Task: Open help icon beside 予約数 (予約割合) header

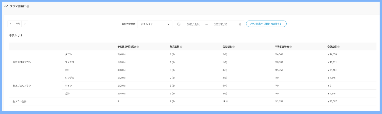Action: coord(138,47)
